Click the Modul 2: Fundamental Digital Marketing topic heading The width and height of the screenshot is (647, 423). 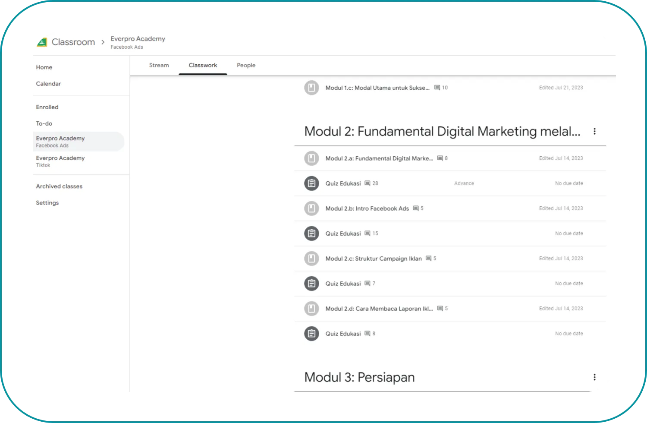coord(442,131)
